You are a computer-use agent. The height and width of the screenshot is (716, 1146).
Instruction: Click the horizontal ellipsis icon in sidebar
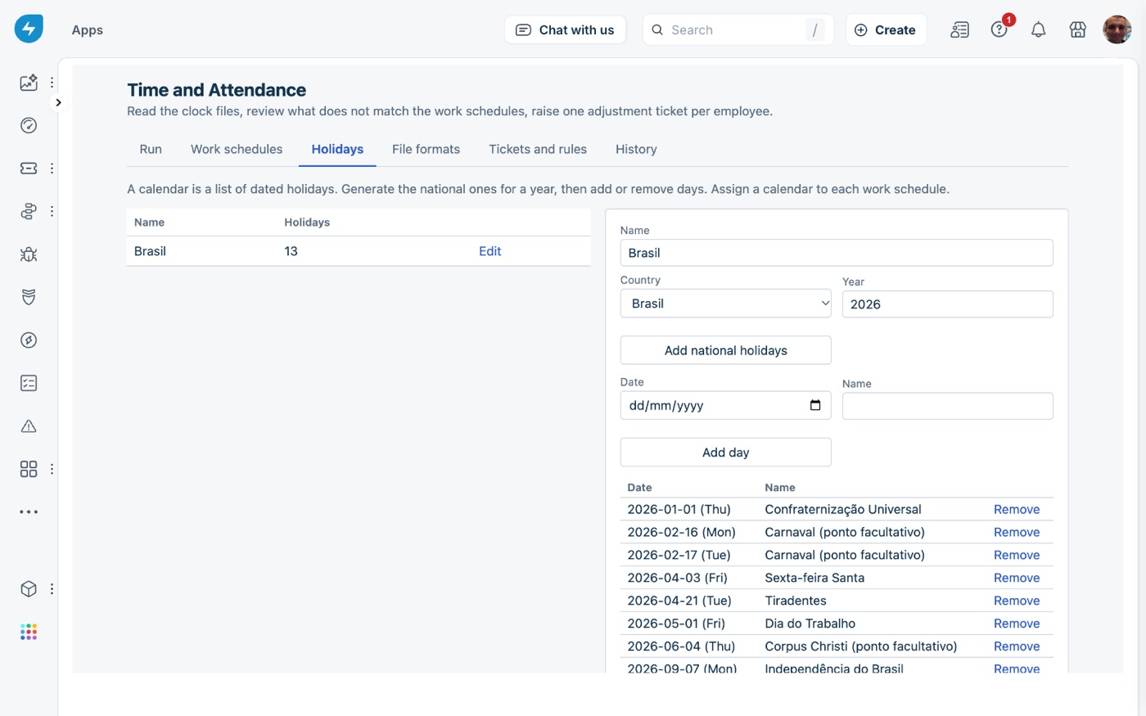click(x=29, y=512)
